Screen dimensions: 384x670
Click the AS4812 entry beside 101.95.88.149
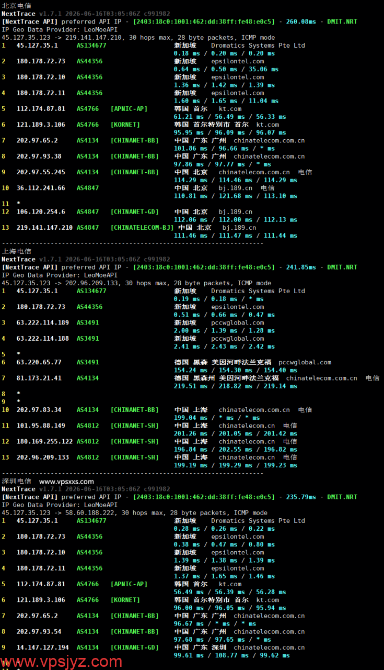pos(88,425)
